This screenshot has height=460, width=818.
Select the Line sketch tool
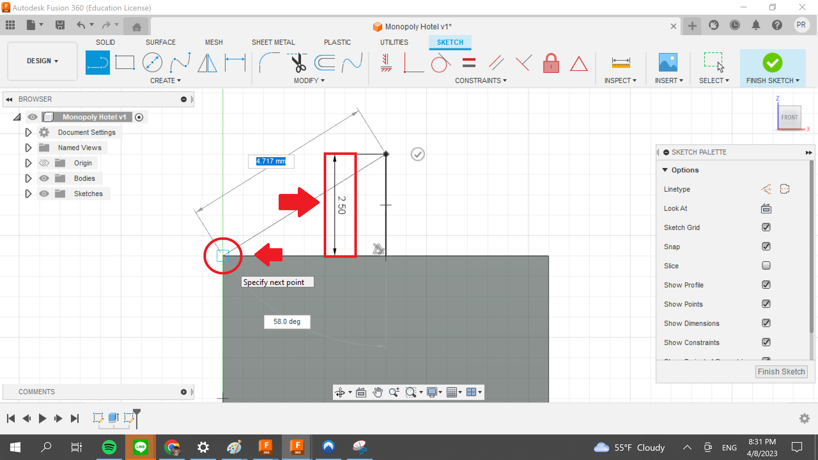pyautogui.click(x=97, y=62)
